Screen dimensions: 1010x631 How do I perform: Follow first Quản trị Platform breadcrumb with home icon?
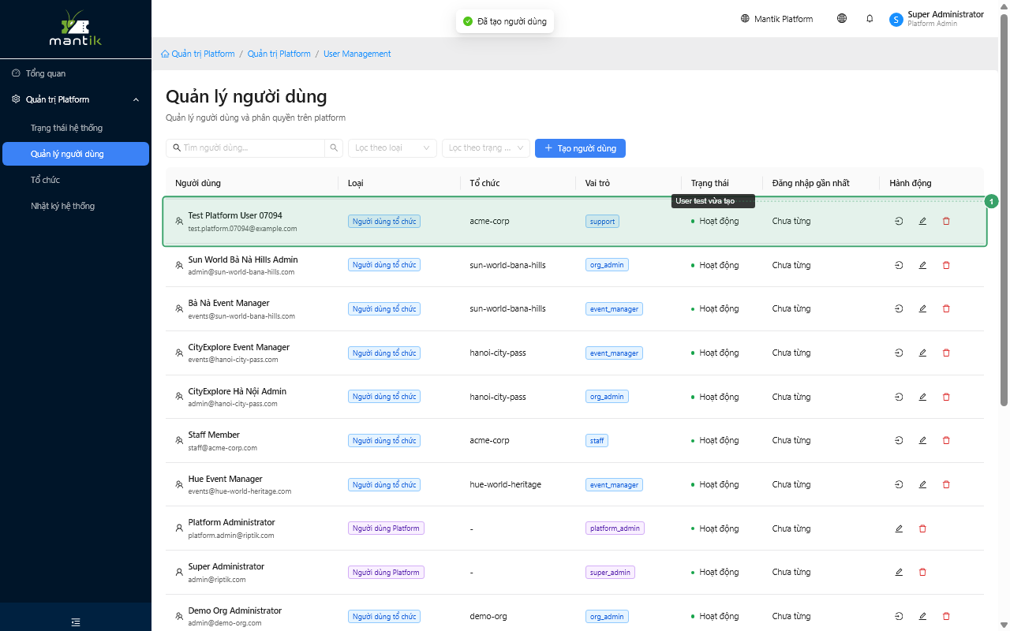[x=197, y=54]
